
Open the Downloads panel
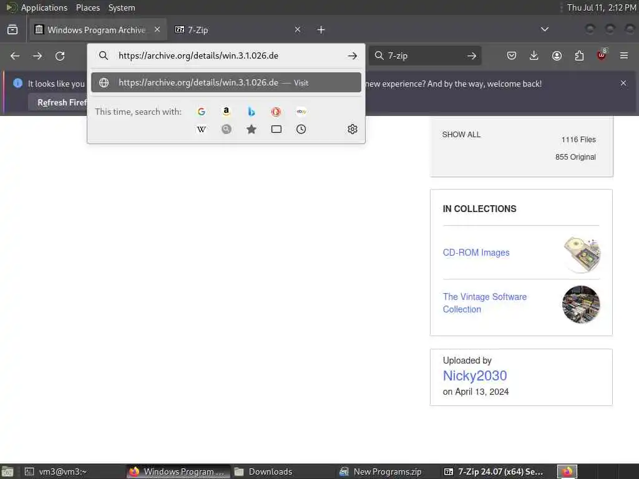[534, 56]
